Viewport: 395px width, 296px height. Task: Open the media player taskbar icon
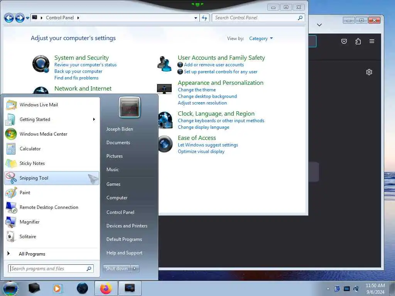click(57, 288)
